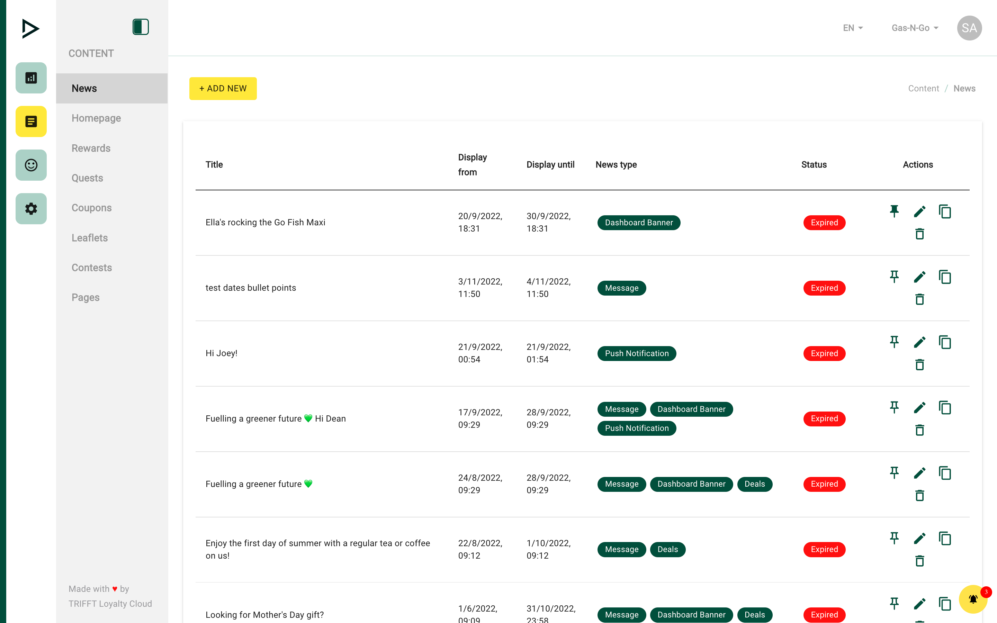Click the Content breadcrumb link

coord(923,89)
